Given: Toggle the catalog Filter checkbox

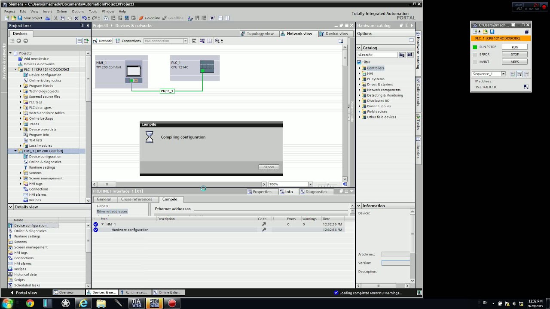Looking at the screenshot, I should 359,62.
